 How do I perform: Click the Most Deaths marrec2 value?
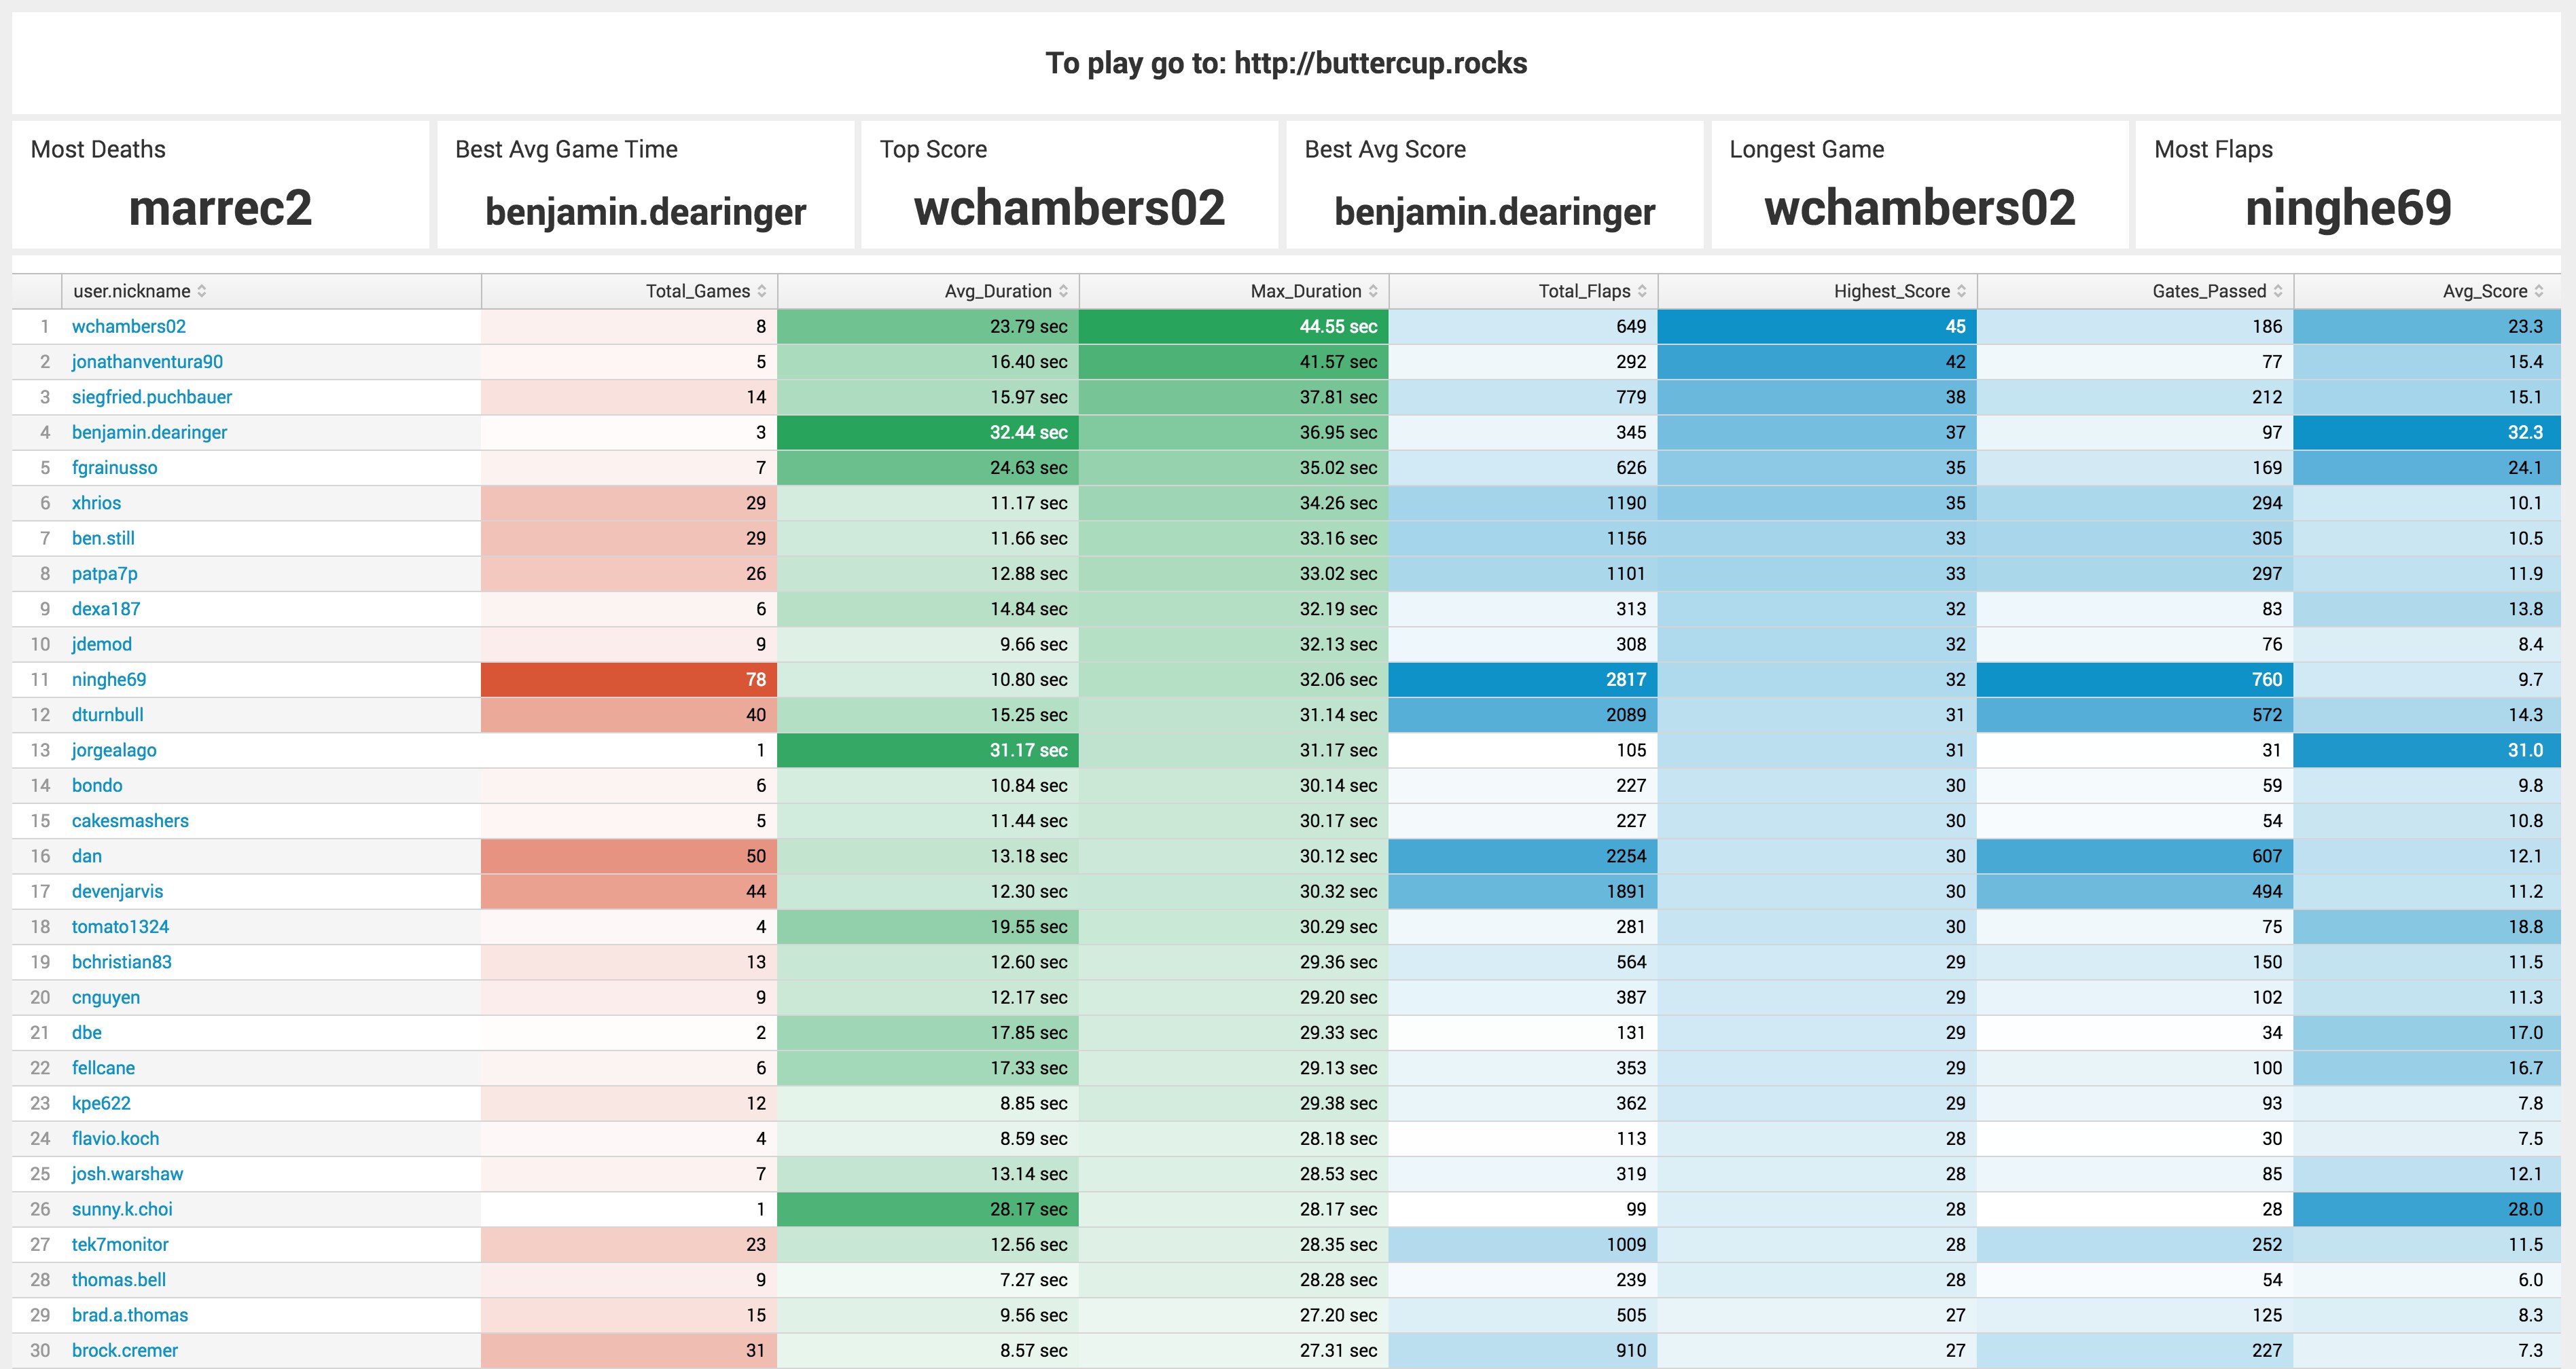pos(220,208)
